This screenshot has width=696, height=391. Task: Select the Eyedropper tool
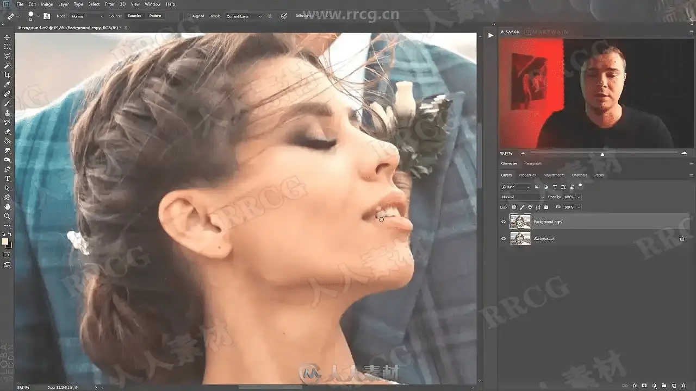point(8,85)
